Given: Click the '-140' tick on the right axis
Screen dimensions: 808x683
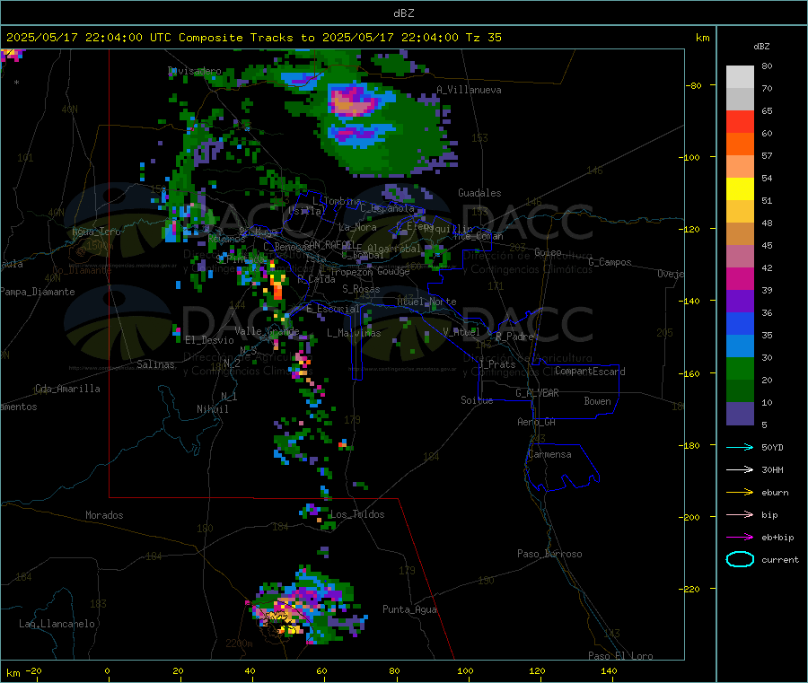Looking at the screenshot, I should [691, 302].
